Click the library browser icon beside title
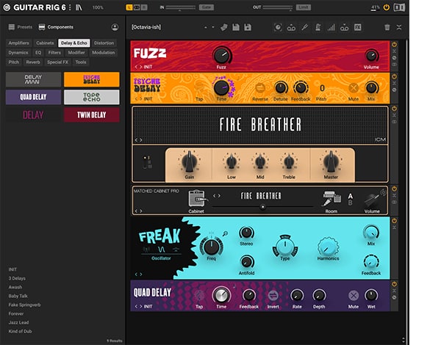This screenshot has height=345, width=441. (79, 7)
